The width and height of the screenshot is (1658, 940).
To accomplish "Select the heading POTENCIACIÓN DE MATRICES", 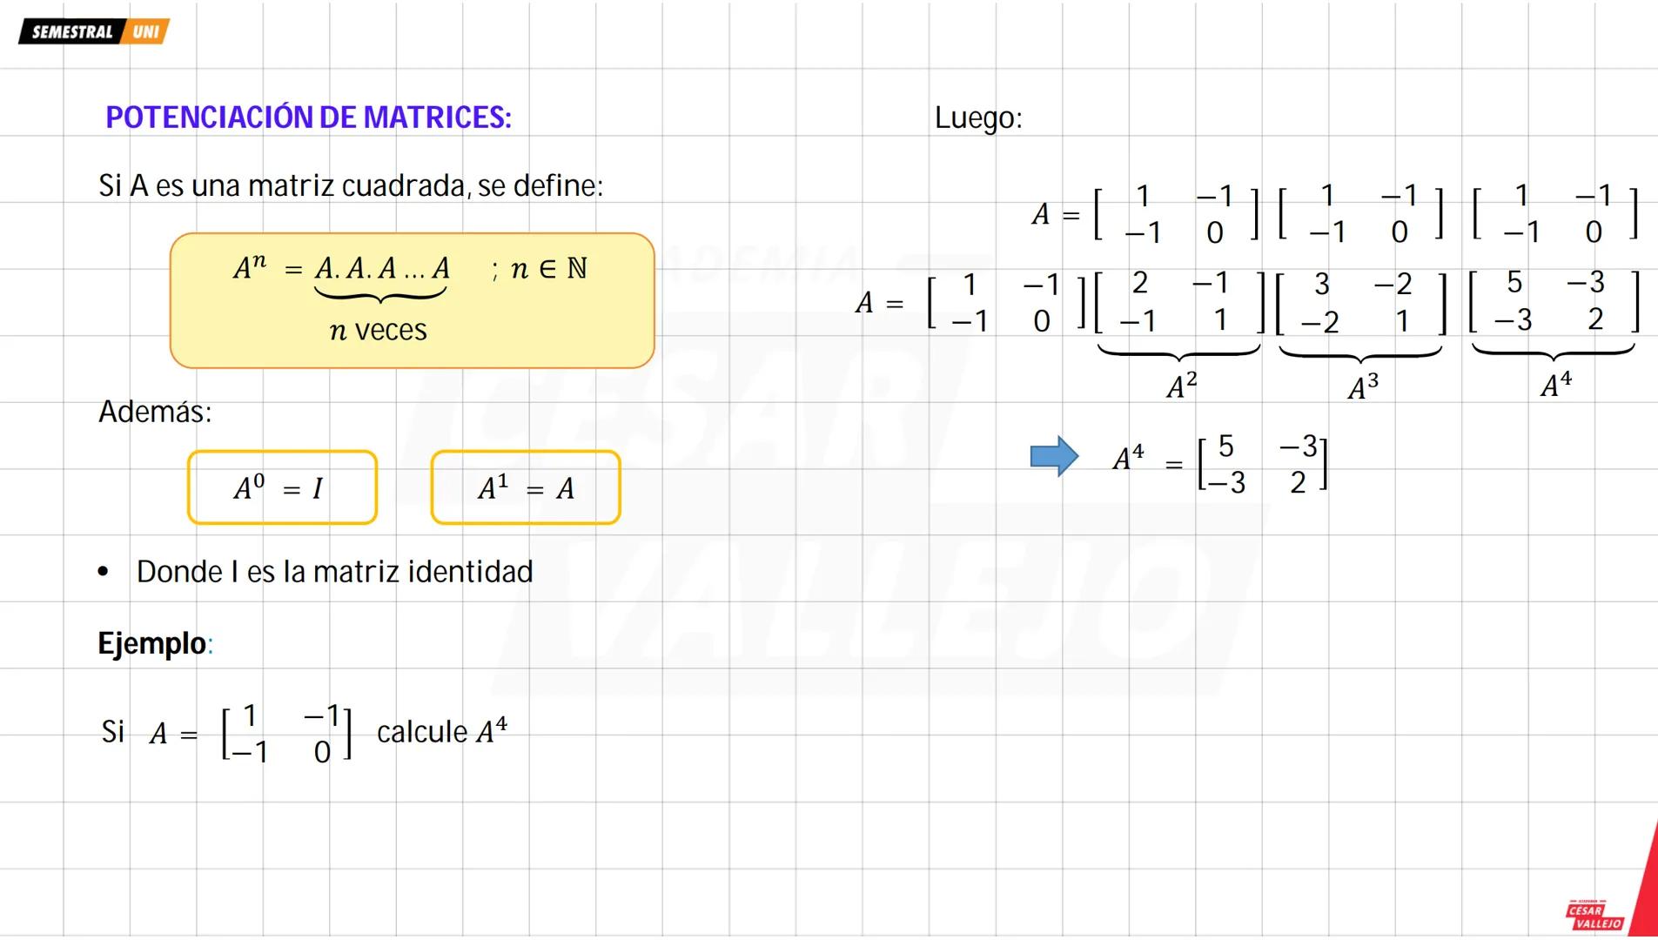I will [308, 117].
